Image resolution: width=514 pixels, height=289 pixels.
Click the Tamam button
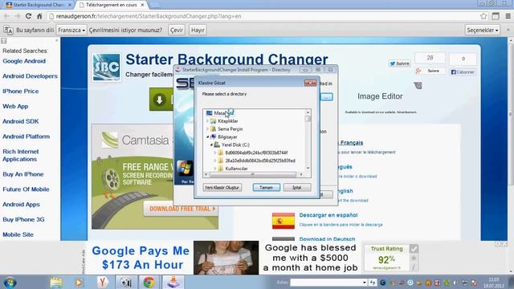[266, 187]
